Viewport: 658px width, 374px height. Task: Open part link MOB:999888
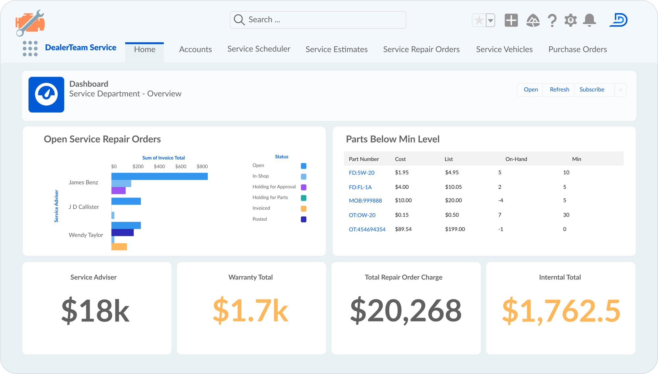click(365, 200)
